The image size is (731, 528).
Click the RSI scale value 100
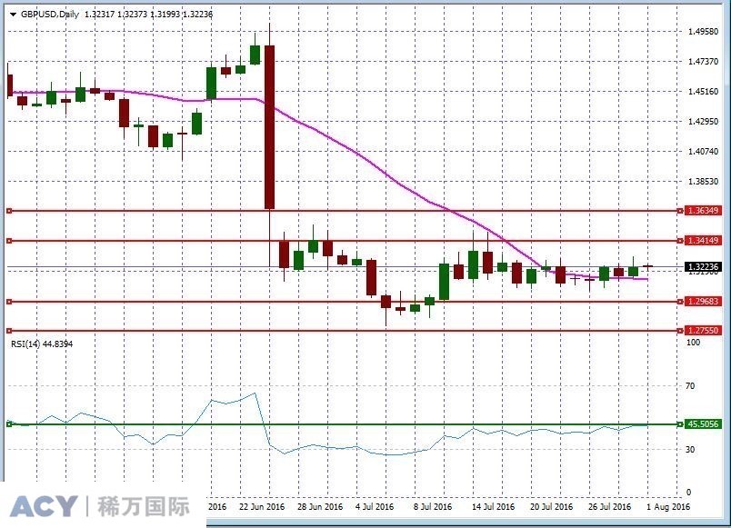click(693, 343)
